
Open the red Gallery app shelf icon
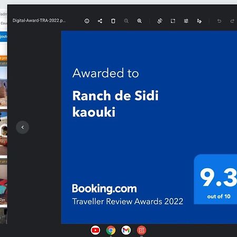coord(142,230)
